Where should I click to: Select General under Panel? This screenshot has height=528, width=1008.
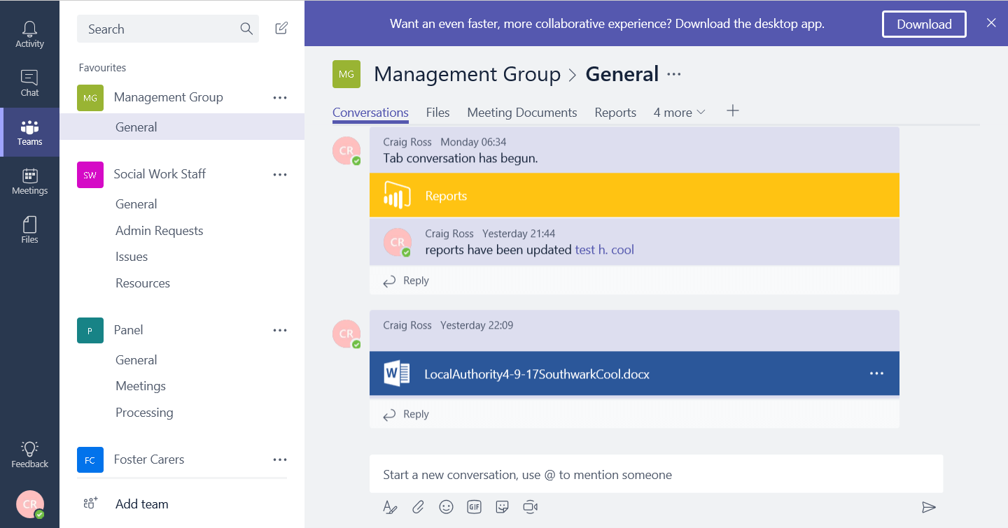click(x=136, y=360)
